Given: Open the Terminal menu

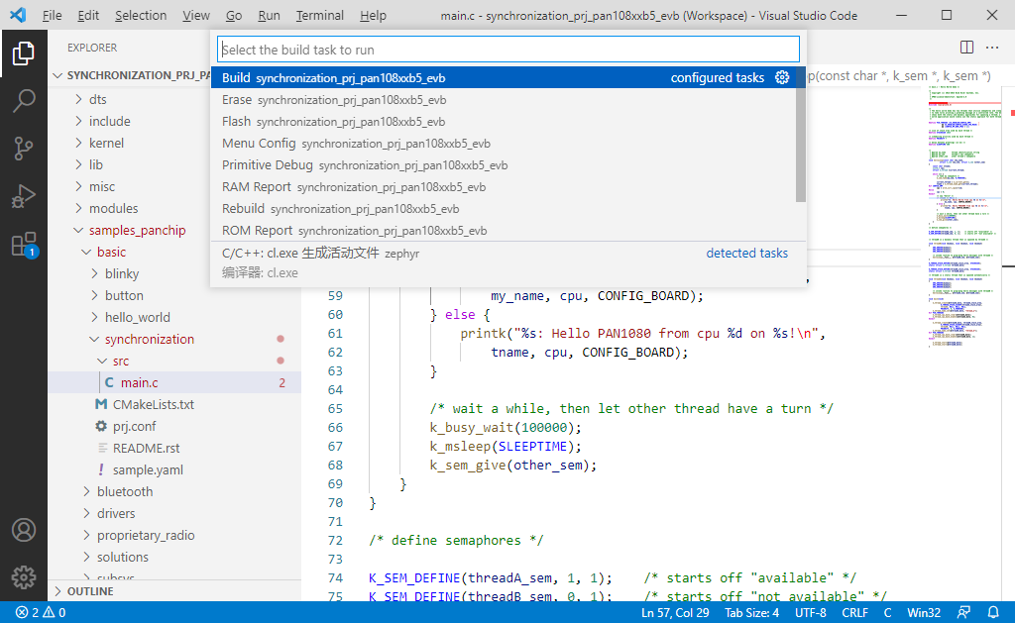Looking at the screenshot, I should (x=320, y=15).
